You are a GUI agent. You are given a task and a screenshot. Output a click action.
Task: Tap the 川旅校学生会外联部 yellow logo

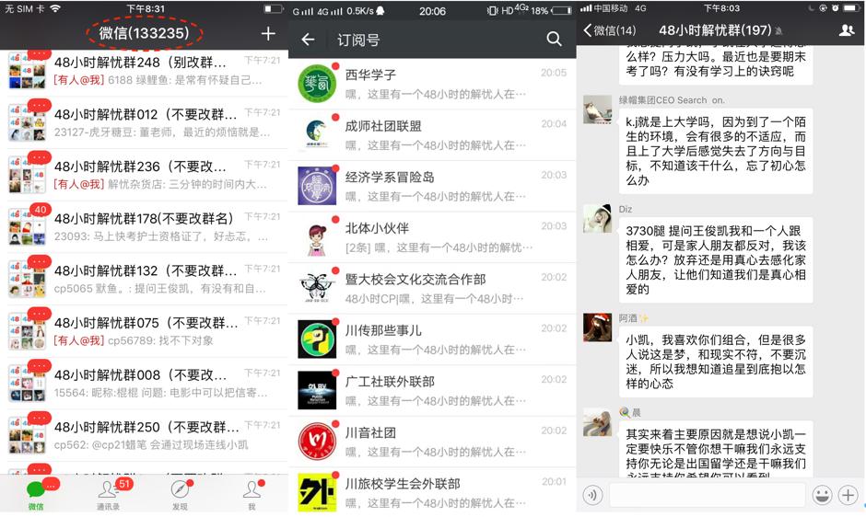tap(317, 492)
